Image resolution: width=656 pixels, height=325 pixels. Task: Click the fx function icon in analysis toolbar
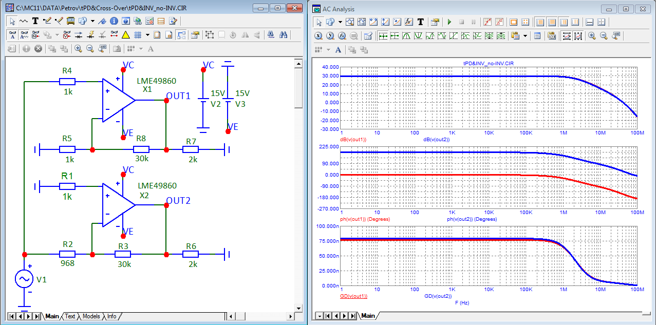pos(409,22)
